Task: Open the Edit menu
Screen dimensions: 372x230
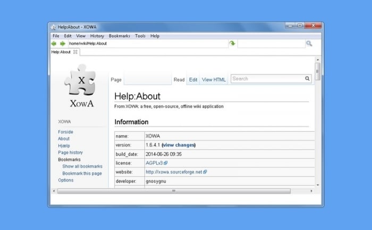Action: click(x=67, y=36)
